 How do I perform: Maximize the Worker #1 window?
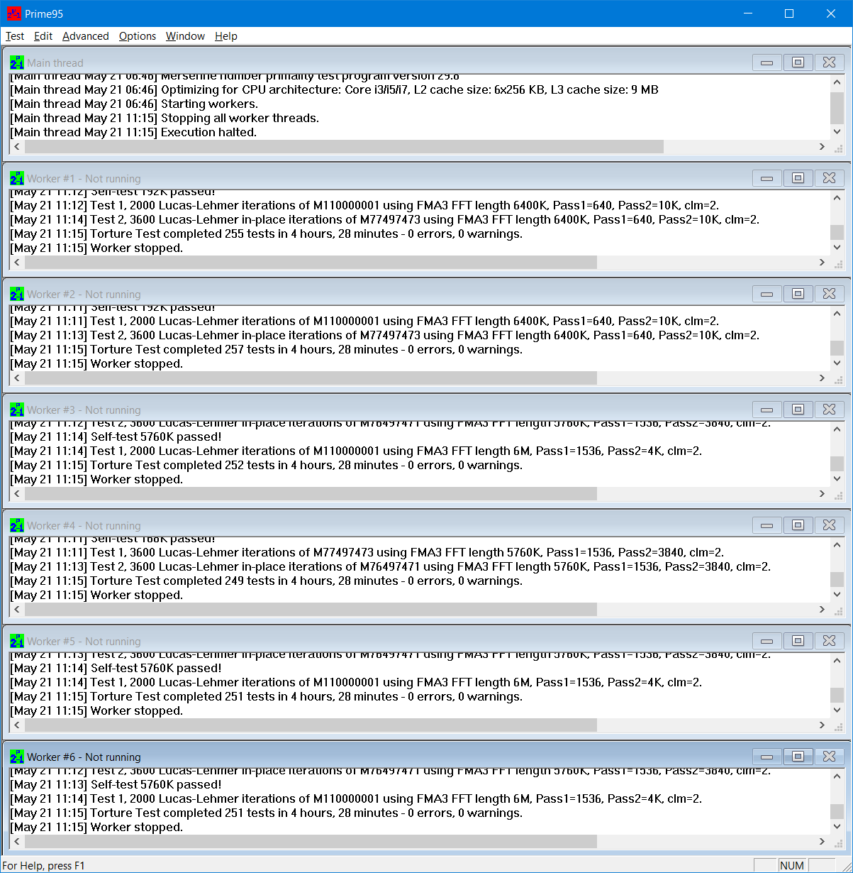click(798, 178)
